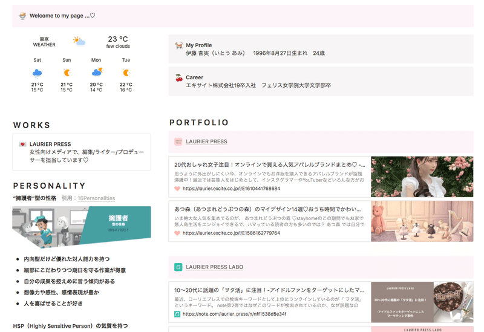Click the laurier.excite.co.jp E1586162779764 URL
This screenshot has height=332, width=484.
click(231, 233)
